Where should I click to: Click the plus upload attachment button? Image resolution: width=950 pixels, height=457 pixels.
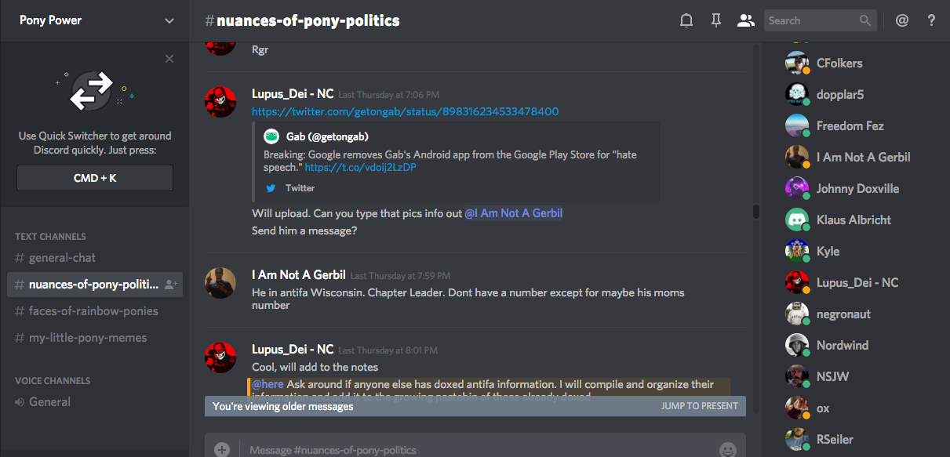click(222, 449)
